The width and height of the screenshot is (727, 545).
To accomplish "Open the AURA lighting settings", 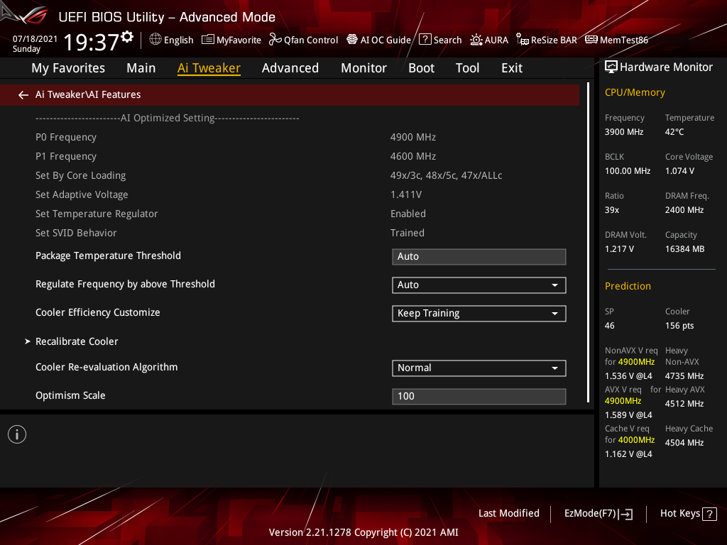I will (x=489, y=40).
